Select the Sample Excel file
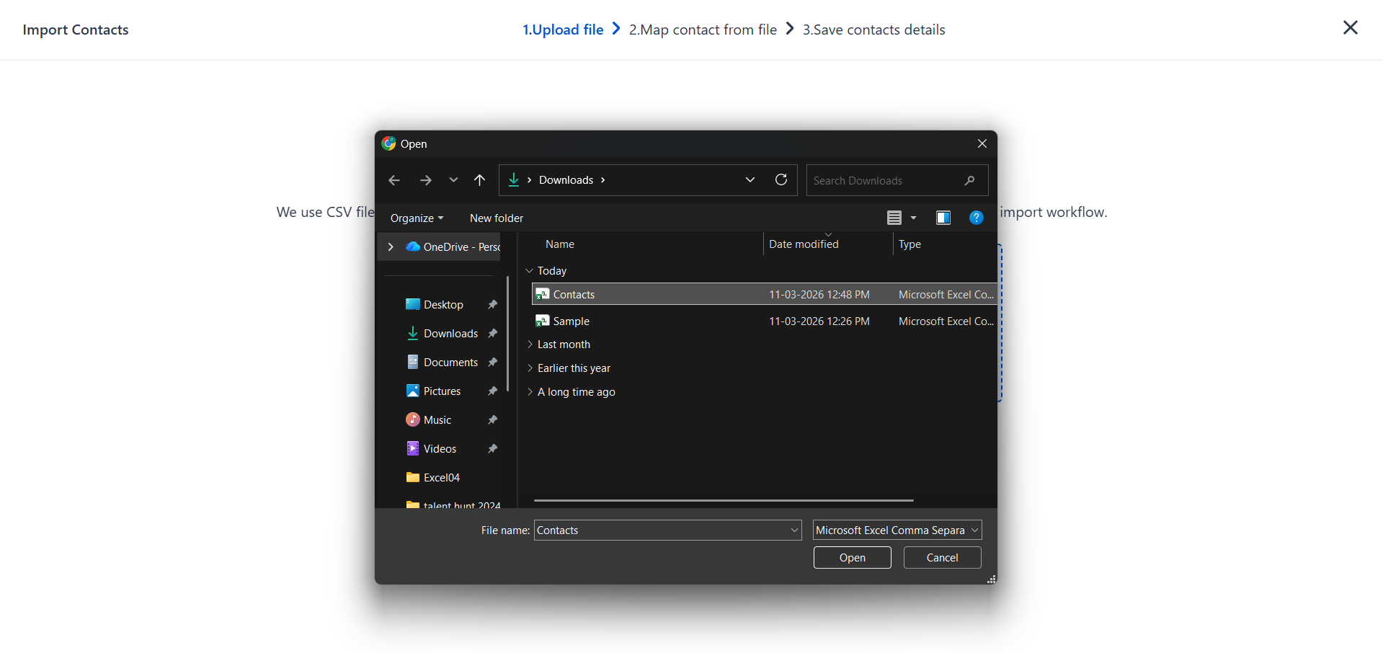The width and height of the screenshot is (1383, 653). point(571,321)
